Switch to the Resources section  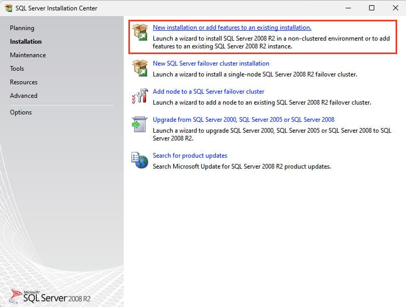click(x=23, y=82)
